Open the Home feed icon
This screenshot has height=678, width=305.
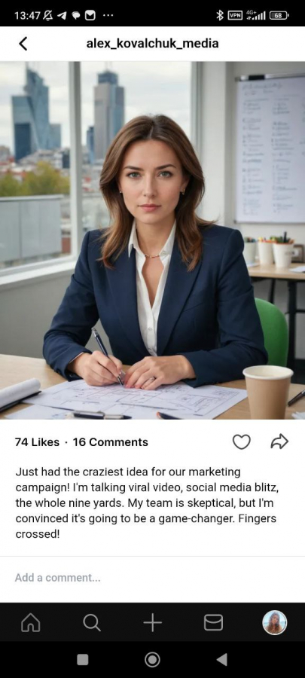coord(31,623)
